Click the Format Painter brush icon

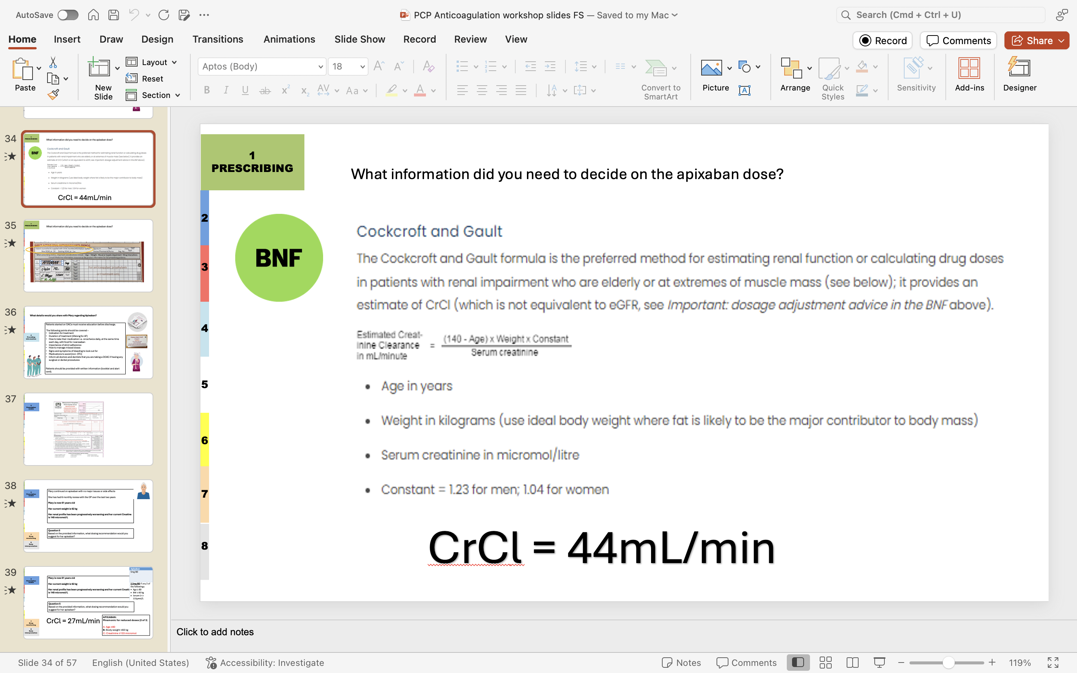(53, 94)
